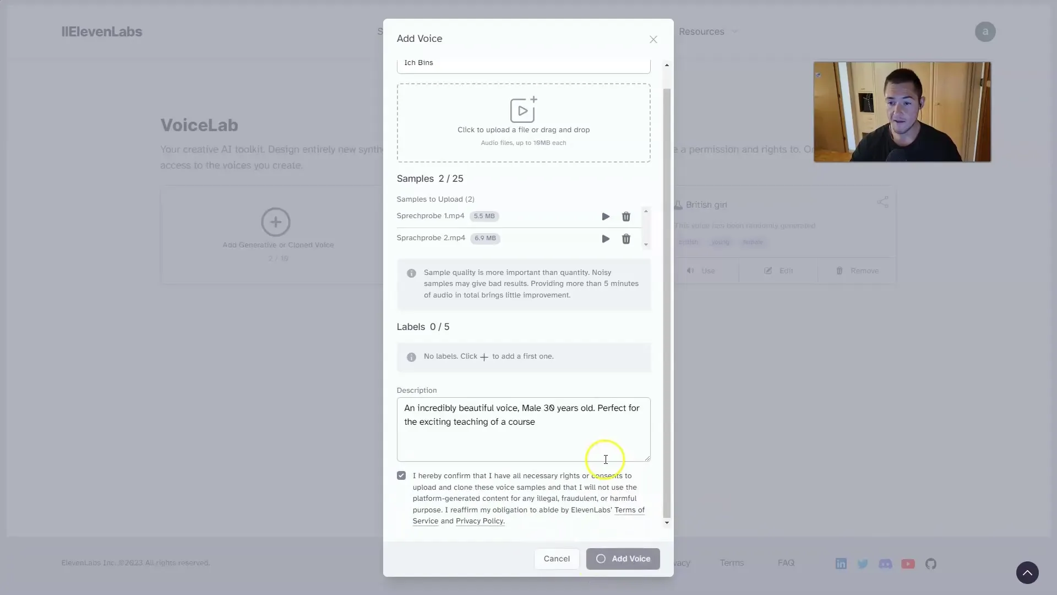Click the info icon near sample quality tip
The width and height of the screenshot is (1057, 595).
click(412, 273)
